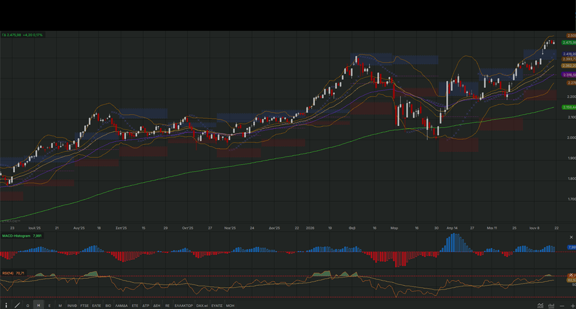Select the green 2.475,98 current price tag

click(569, 43)
